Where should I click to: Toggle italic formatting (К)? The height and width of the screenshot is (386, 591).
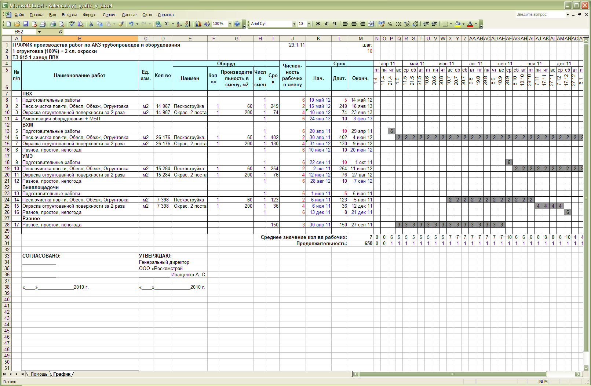(x=326, y=24)
